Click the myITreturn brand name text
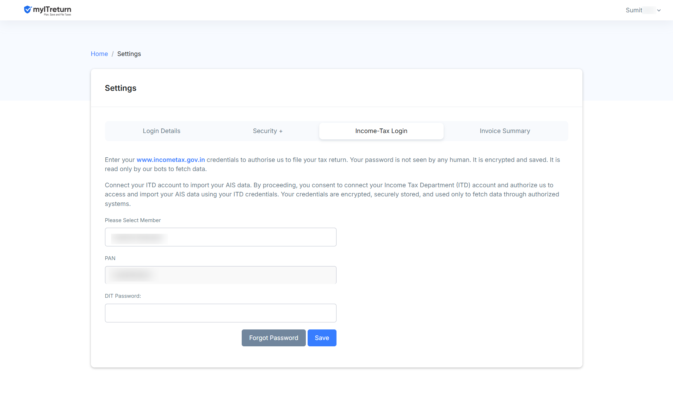Viewport: 673px width, 403px height. pyautogui.click(x=52, y=10)
